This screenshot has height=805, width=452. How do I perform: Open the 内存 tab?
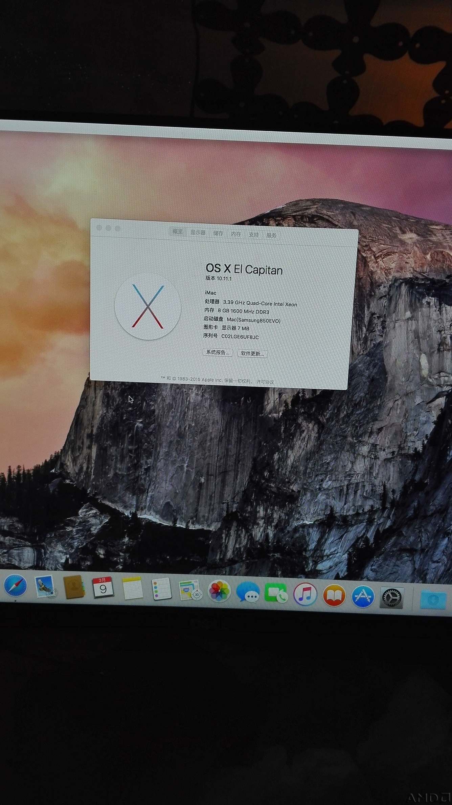236,234
